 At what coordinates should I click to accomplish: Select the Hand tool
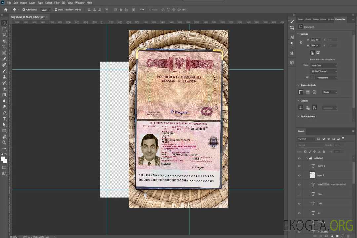click(x=4, y=137)
